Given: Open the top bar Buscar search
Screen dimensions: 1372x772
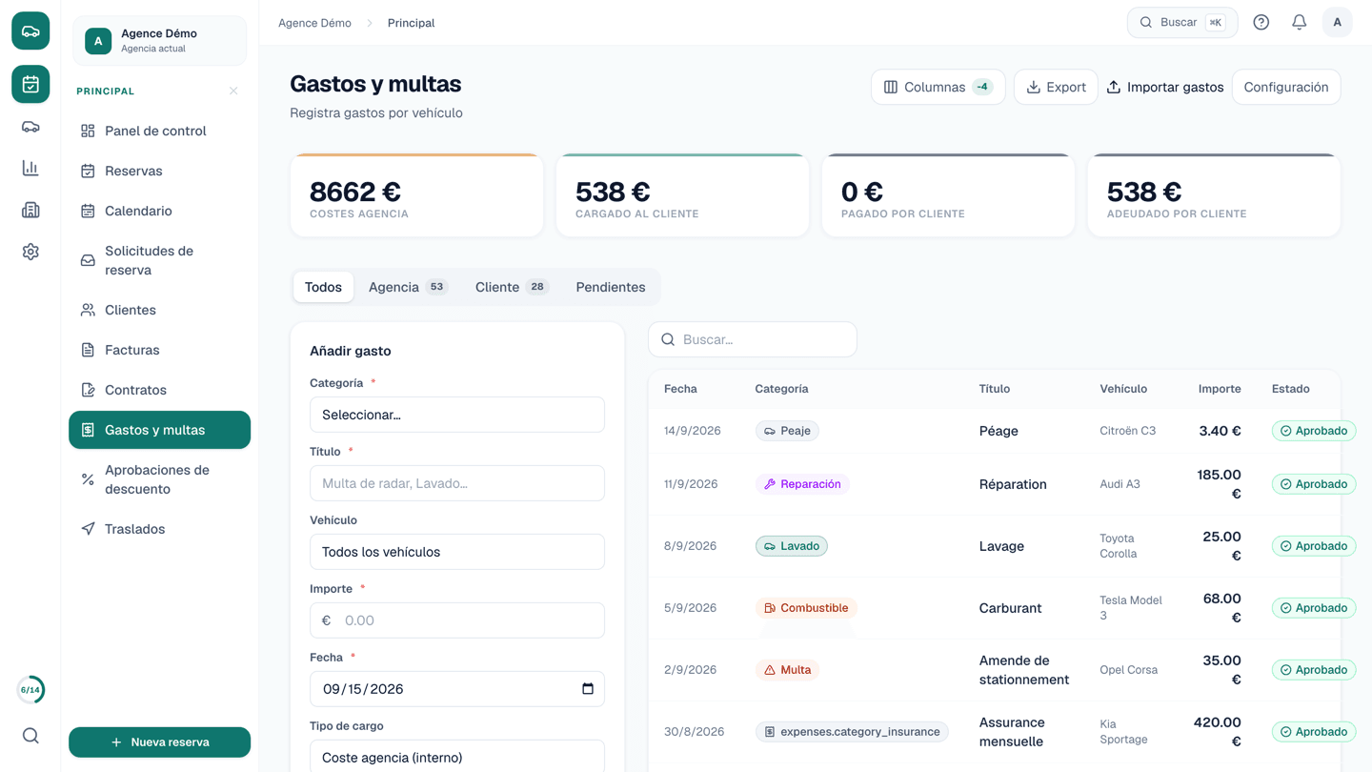Looking at the screenshot, I should (1182, 22).
